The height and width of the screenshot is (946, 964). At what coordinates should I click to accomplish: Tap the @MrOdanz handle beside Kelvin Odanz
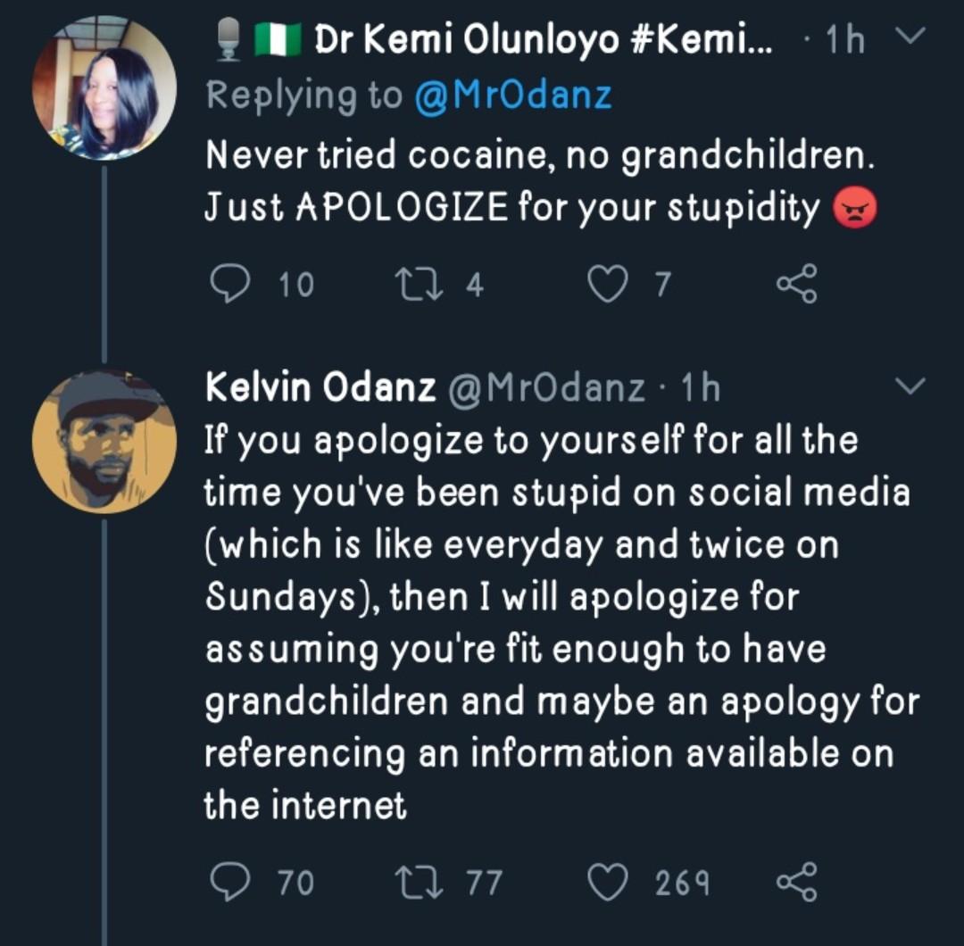tap(544, 387)
